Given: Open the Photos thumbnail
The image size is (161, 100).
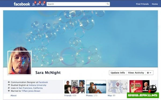Looking at the screenshot, I should point(96,87).
